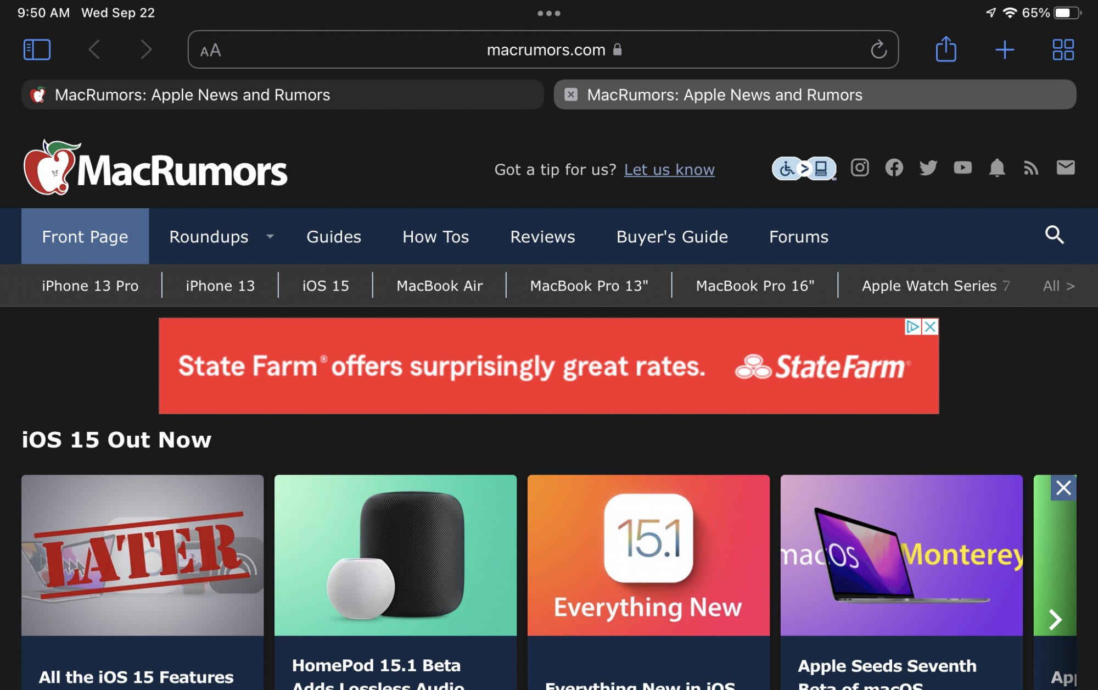Open the site search magnifier

(1054, 235)
